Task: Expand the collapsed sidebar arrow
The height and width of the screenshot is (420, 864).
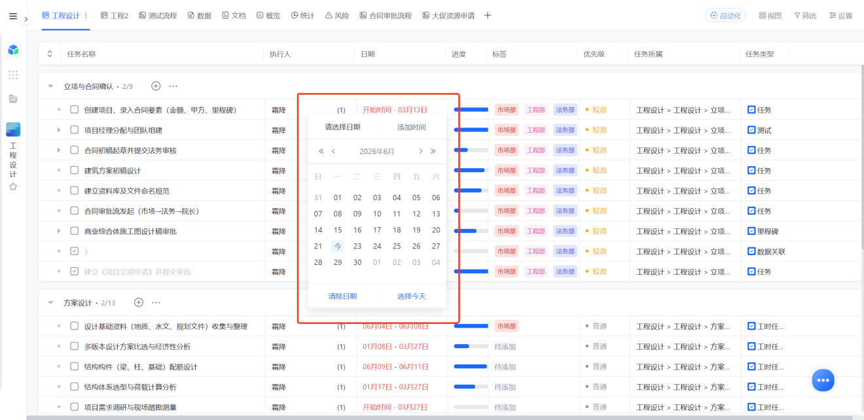Action: pyautogui.click(x=26, y=20)
